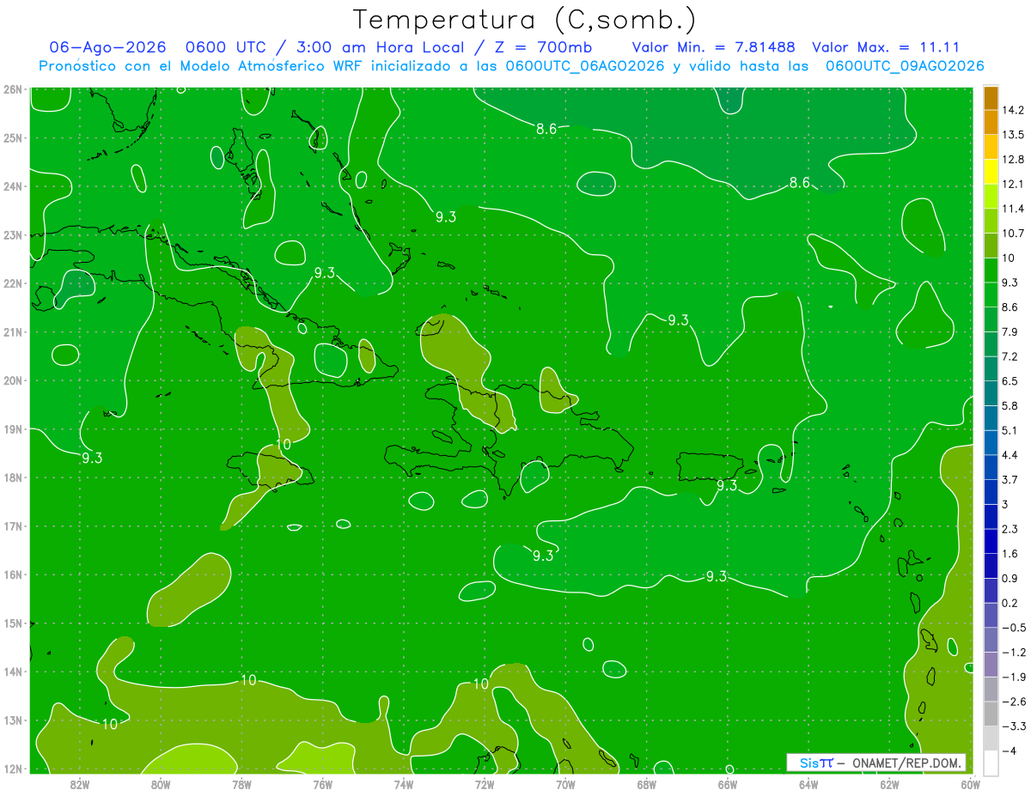Screen dimensions: 1031x796
Task: Click the 7.9 value on color scale
Action: [x=1010, y=332]
